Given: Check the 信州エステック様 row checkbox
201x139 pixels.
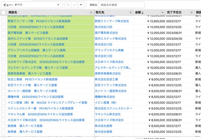Looking at the screenshot, I should (3, 39).
